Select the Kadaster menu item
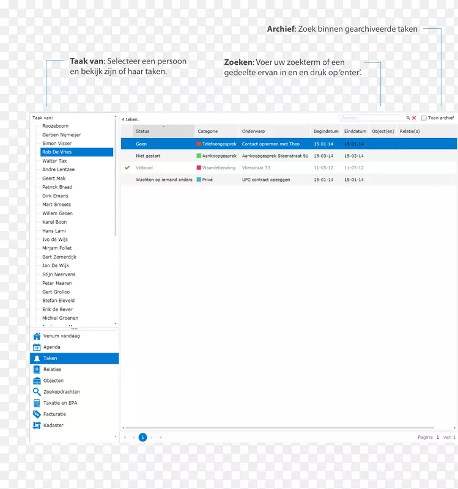This screenshot has height=489, width=458. [x=74, y=425]
